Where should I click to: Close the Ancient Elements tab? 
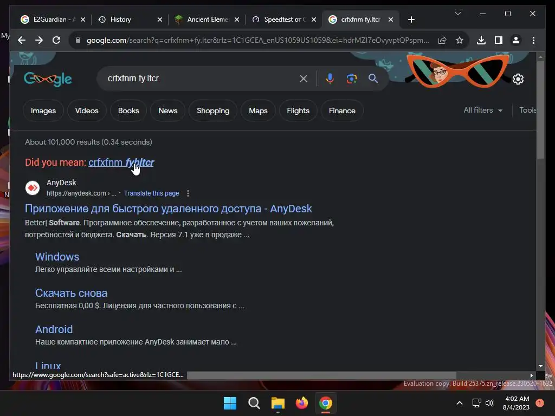[x=237, y=19]
